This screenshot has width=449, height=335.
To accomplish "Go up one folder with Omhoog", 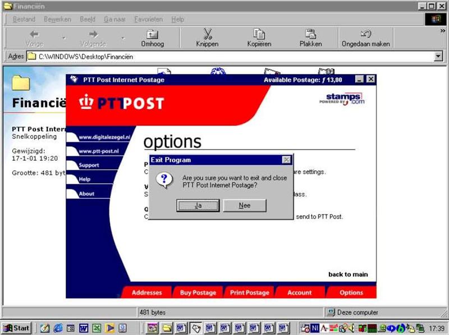I will (152, 38).
